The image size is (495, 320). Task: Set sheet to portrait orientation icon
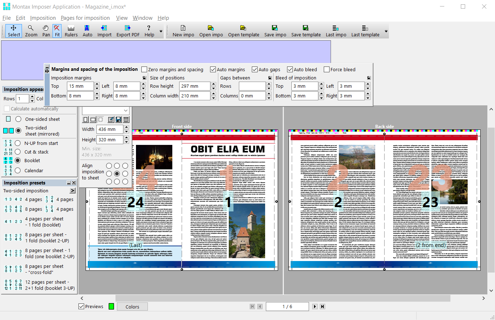(86, 119)
